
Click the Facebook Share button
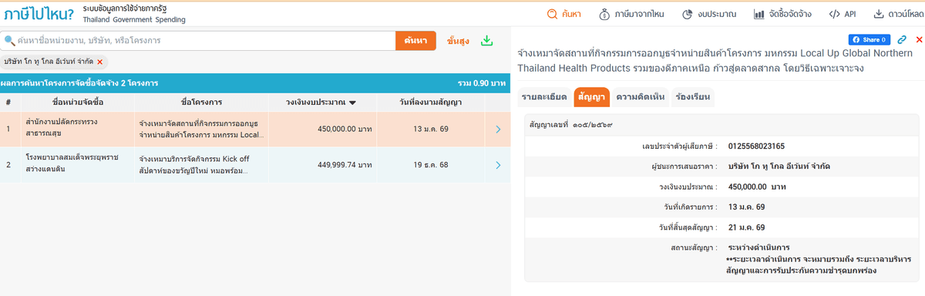pyautogui.click(x=869, y=39)
